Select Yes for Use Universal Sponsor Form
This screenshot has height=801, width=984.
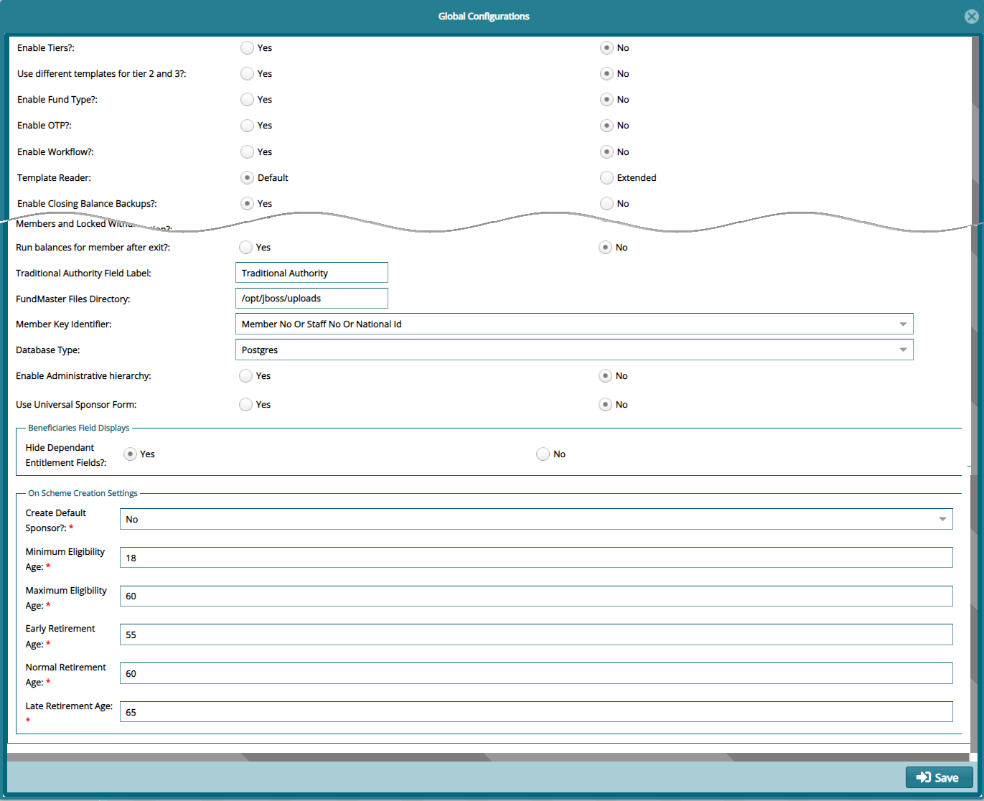[x=245, y=405]
